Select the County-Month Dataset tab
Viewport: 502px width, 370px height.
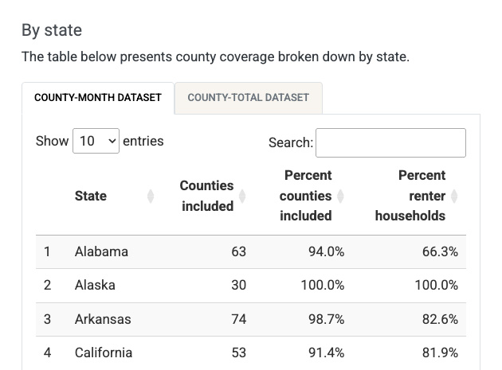[98, 98]
